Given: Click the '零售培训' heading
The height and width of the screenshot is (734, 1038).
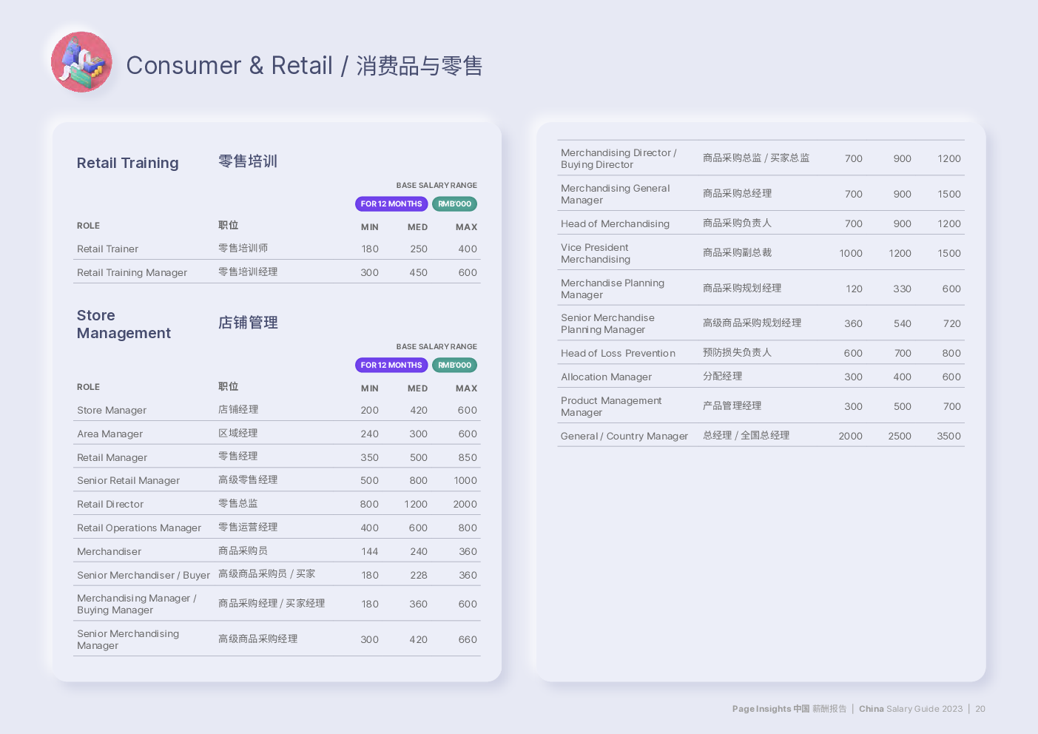Looking at the screenshot, I should pos(248,161).
